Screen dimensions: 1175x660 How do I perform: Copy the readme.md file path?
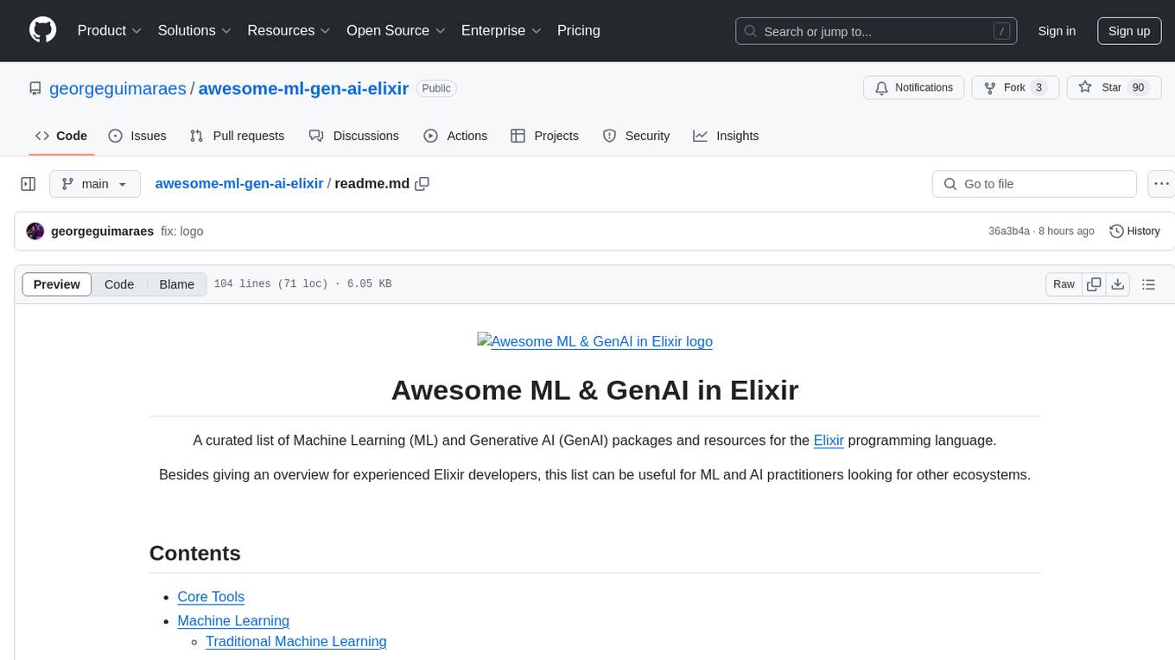click(422, 184)
